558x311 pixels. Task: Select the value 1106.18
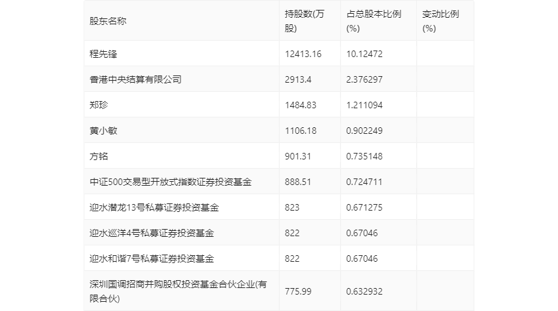click(x=301, y=131)
